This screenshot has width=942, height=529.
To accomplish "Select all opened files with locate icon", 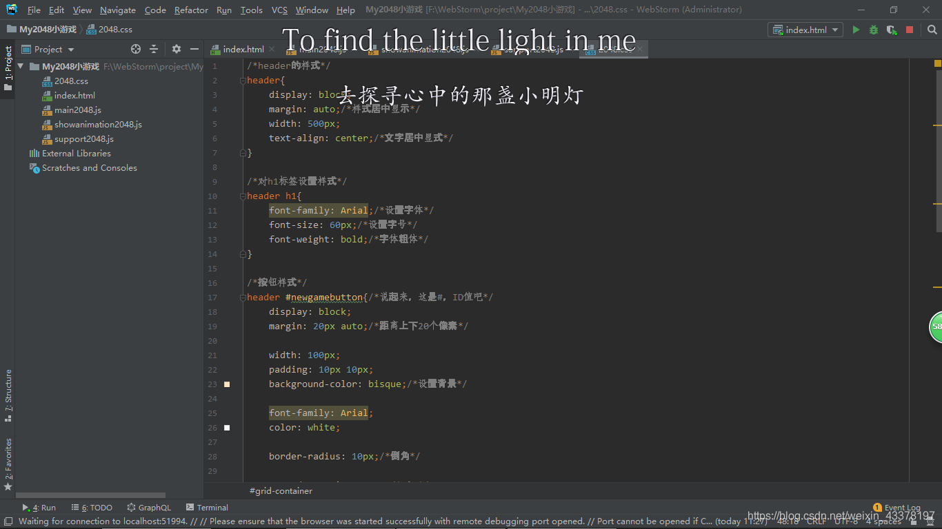I will [136, 49].
